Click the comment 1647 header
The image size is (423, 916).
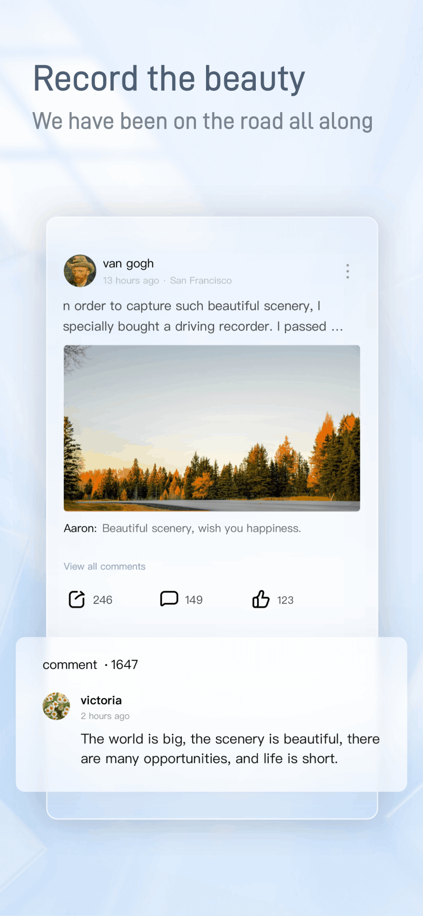point(90,665)
